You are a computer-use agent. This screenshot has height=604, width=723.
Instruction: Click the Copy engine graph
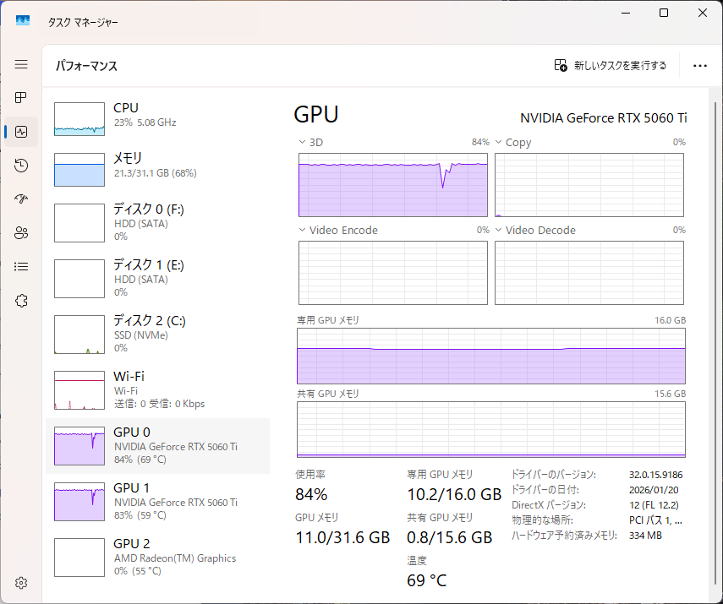point(589,185)
